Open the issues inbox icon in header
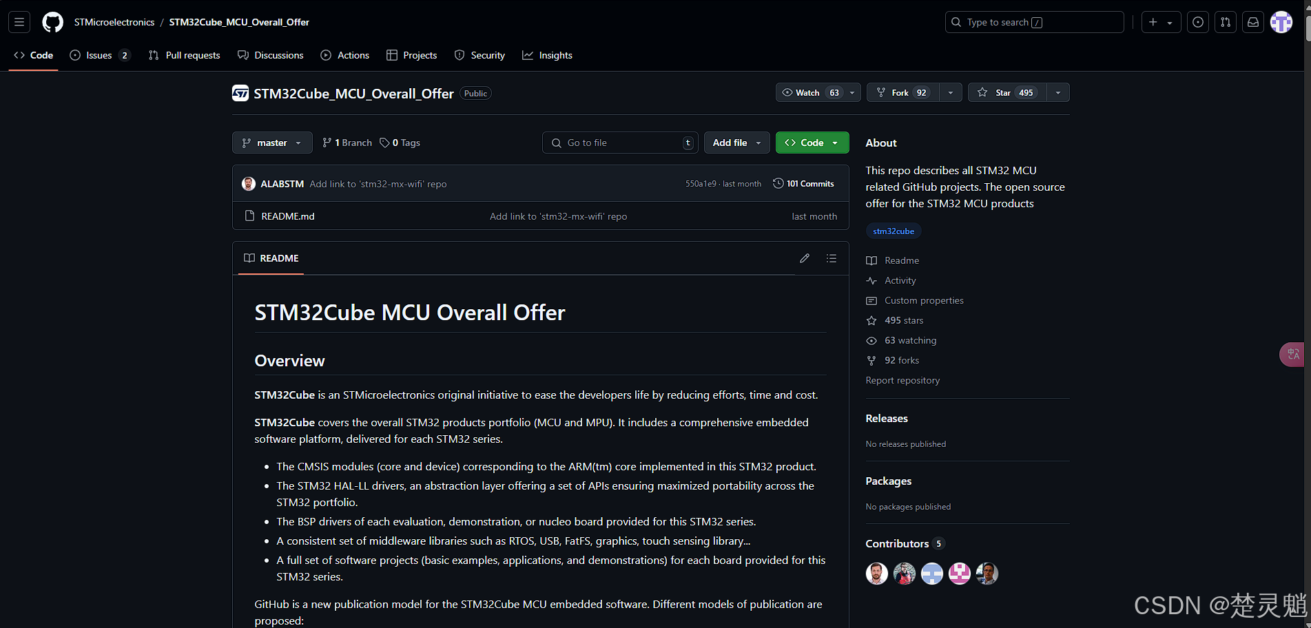 (1198, 22)
